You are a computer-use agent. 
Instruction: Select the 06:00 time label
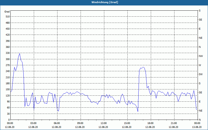tap(57, 123)
